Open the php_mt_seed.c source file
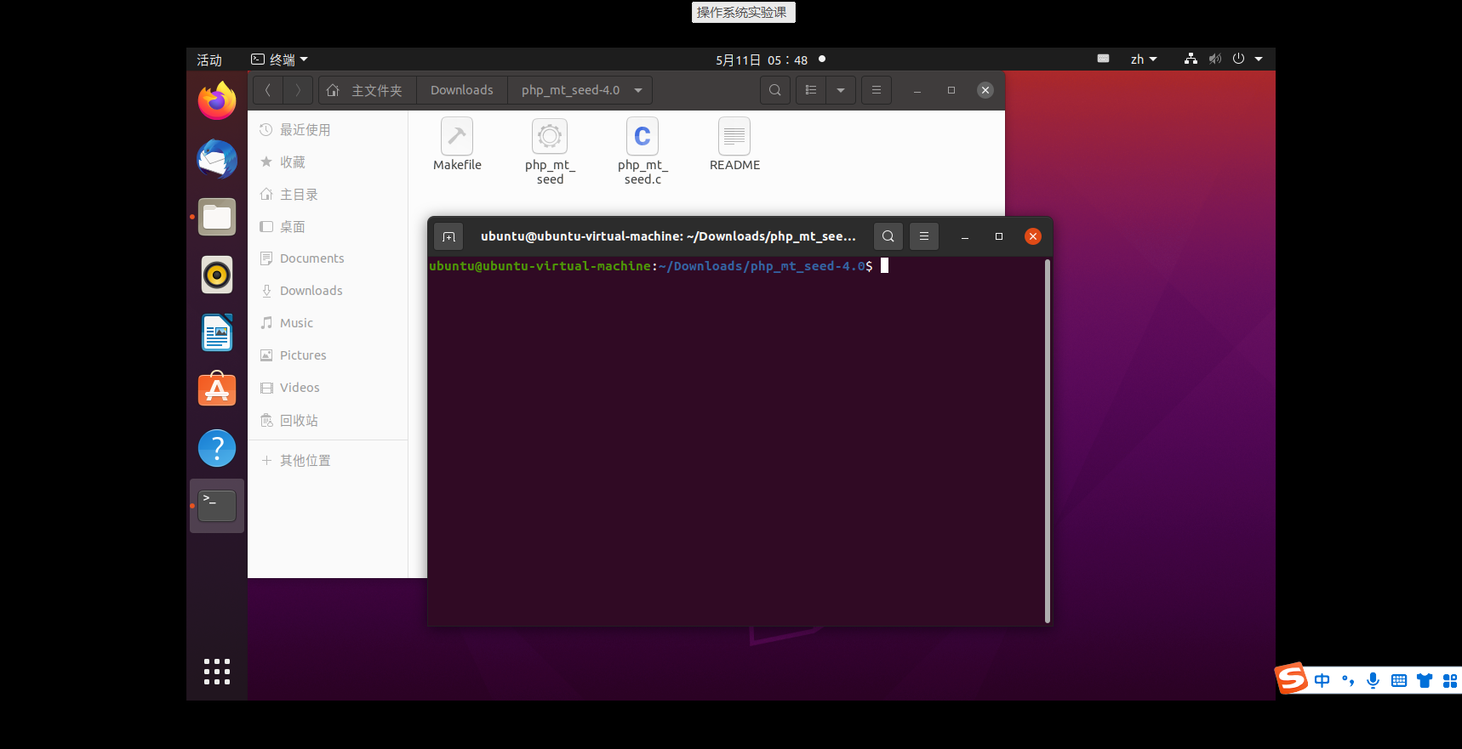This screenshot has height=749, width=1462. 642,137
